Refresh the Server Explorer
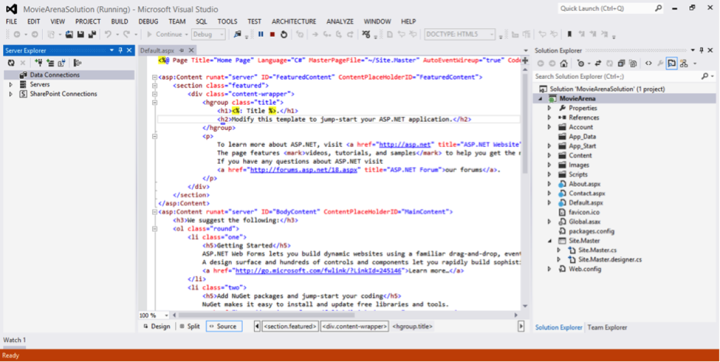Viewport: 720px width, 362px height. click(11, 63)
